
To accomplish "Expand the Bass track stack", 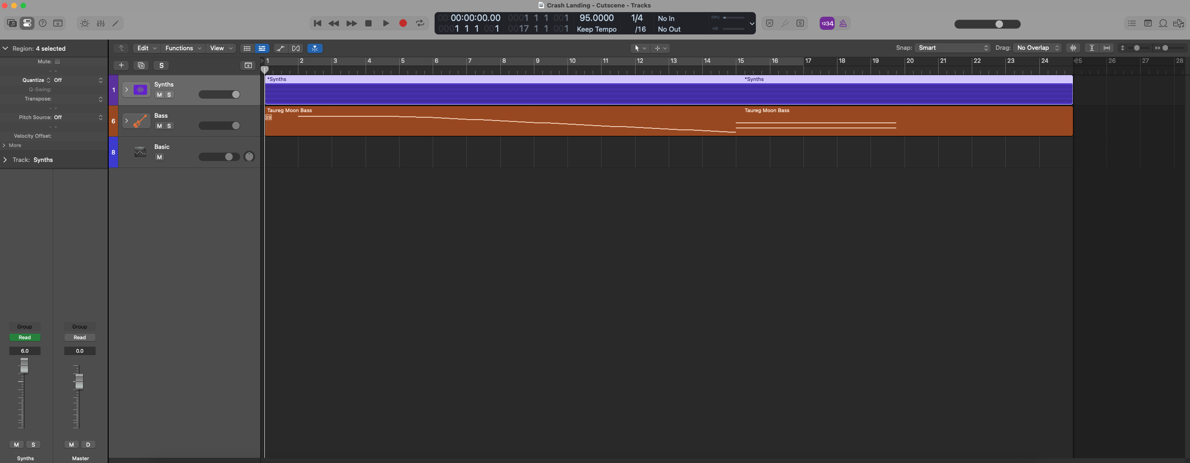I will pyautogui.click(x=126, y=121).
